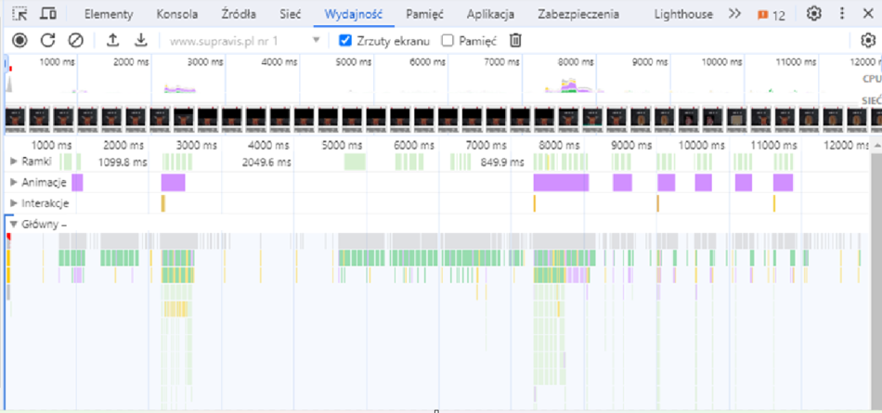Clear the performance recording
This screenshot has width=882, height=413.
coord(76,41)
